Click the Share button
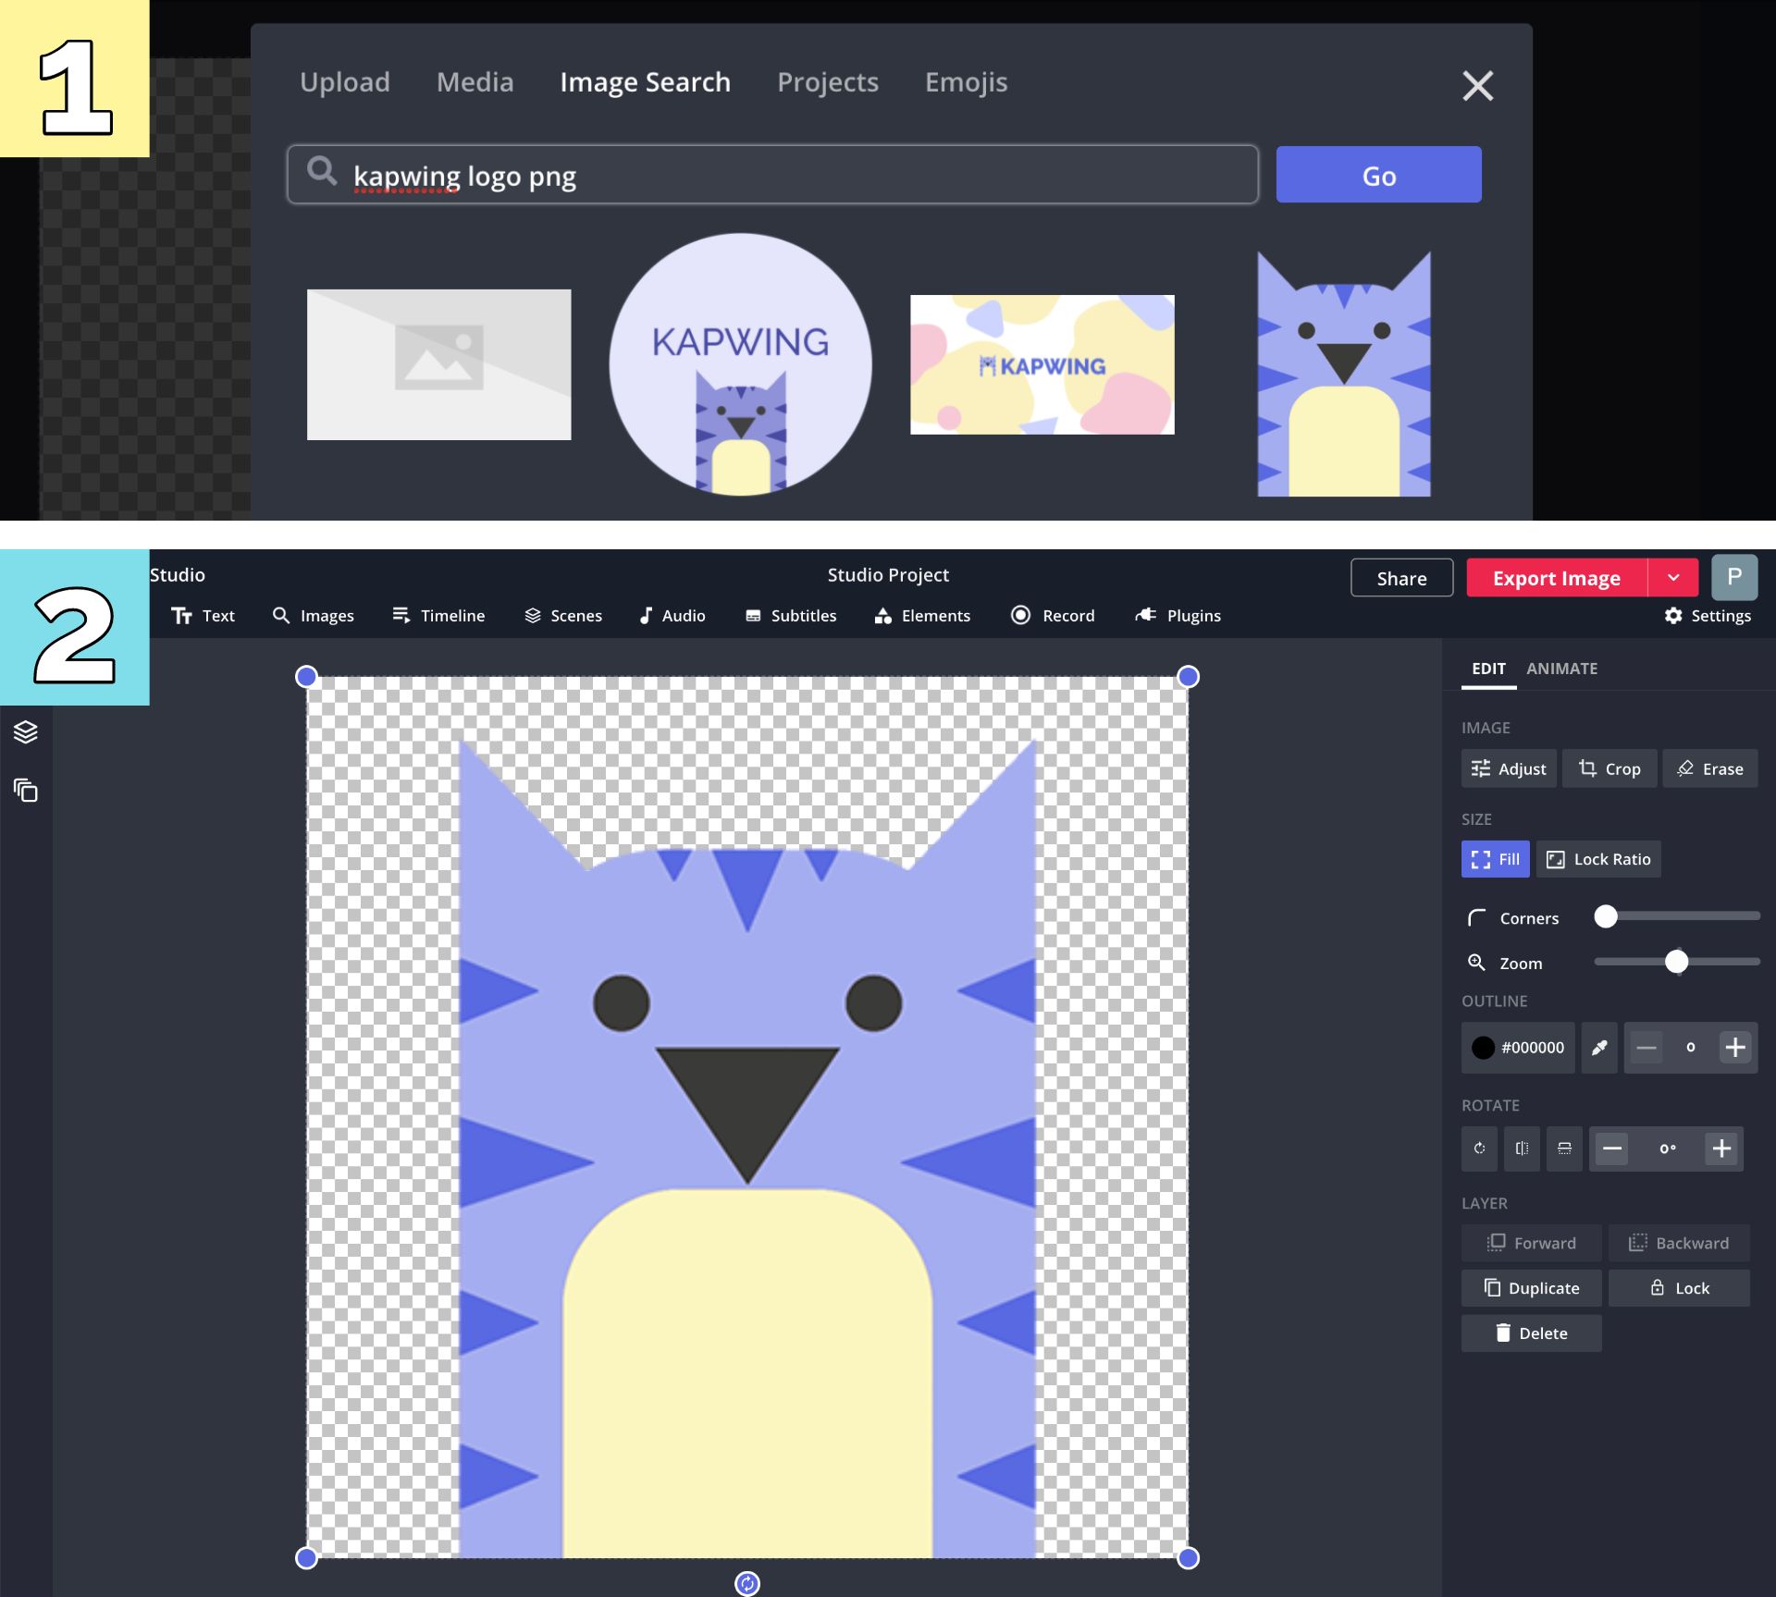The width and height of the screenshot is (1776, 1597). pyautogui.click(x=1401, y=578)
